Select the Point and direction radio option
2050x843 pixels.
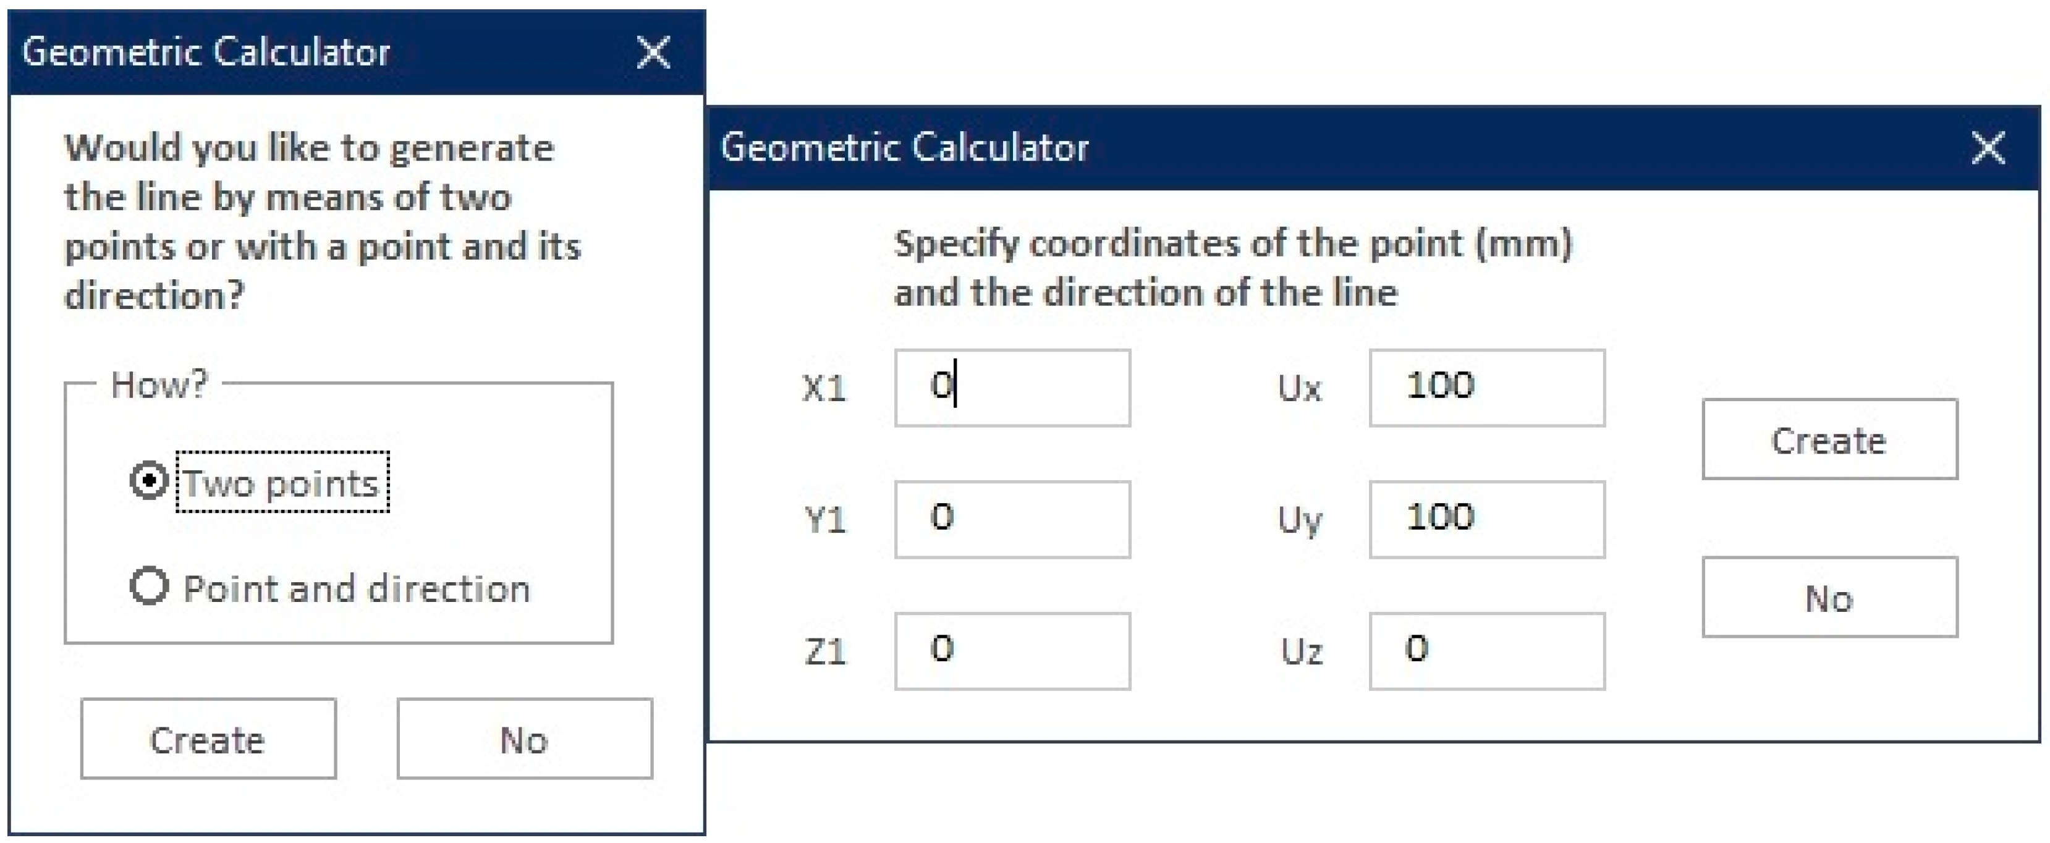149,587
